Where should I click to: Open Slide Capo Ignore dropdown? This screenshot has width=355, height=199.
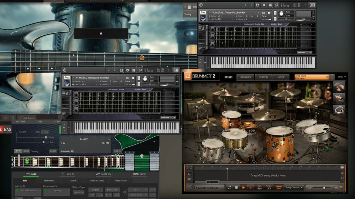click(78, 192)
